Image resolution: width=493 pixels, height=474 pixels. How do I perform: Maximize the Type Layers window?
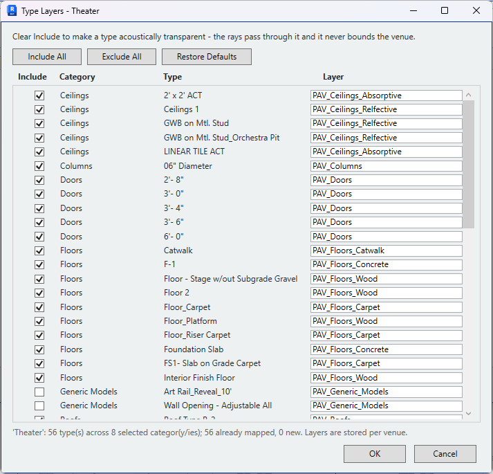click(x=445, y=10)
